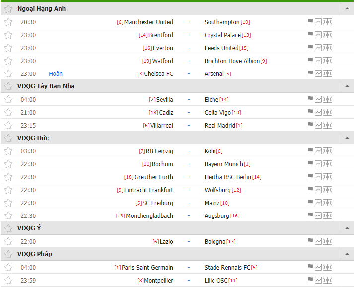The height and width of the screenshot is (287, 357).
Task: Collapse the VĐQG Tây Ban Nha section
Action: coord(347,86)
